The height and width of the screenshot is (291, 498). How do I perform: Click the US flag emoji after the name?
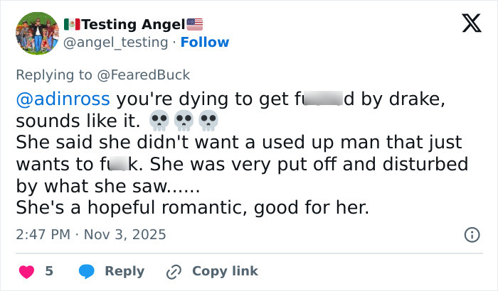click(x=194, y=25)
